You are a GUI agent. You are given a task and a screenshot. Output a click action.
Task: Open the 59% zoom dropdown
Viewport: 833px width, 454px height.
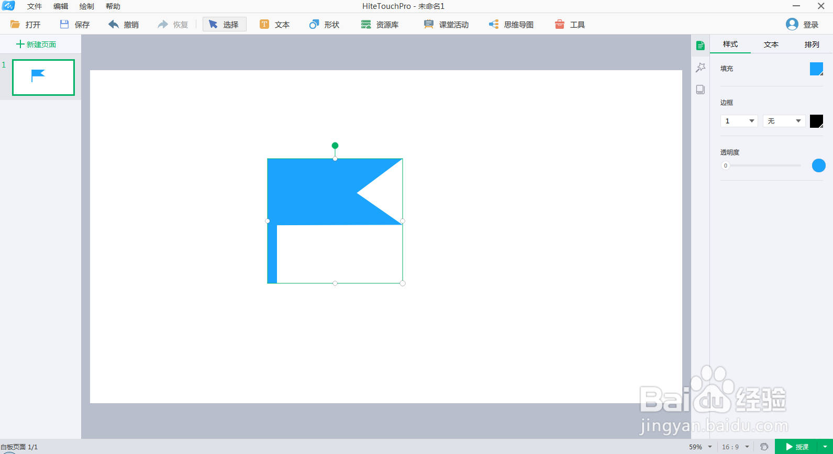click(x=701, y=447)
